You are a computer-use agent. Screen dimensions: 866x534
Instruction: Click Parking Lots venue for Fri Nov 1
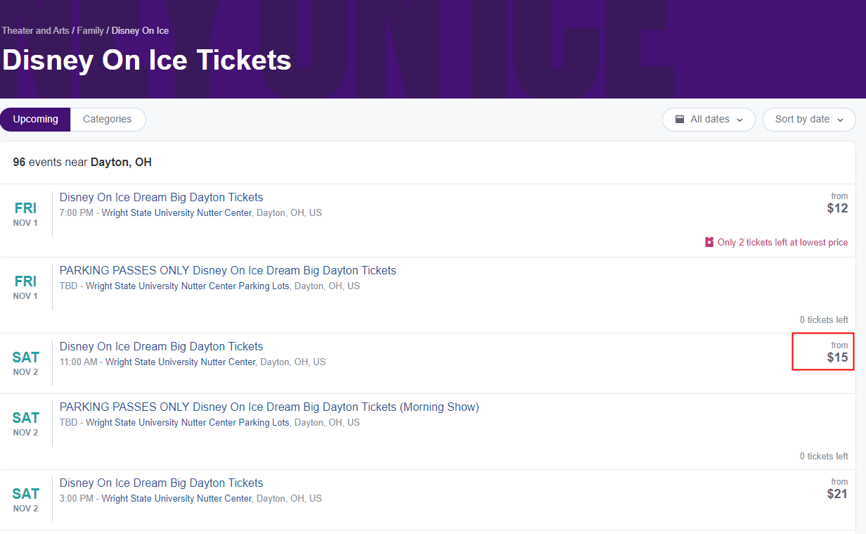(x=188, y=286)
